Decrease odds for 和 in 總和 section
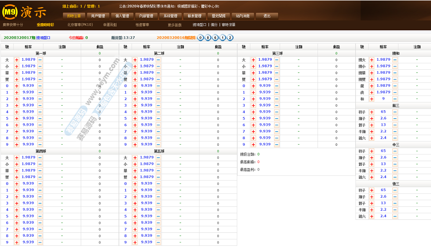Viewport: 431px width, 247px height. (x=395, y=99)
